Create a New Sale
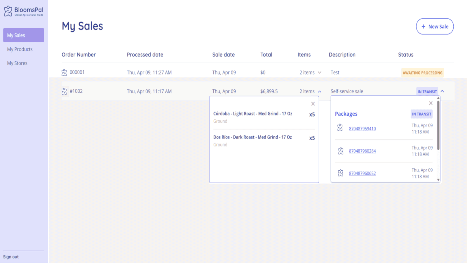This screenshot has width=467, height=263. tap(435, 26)
